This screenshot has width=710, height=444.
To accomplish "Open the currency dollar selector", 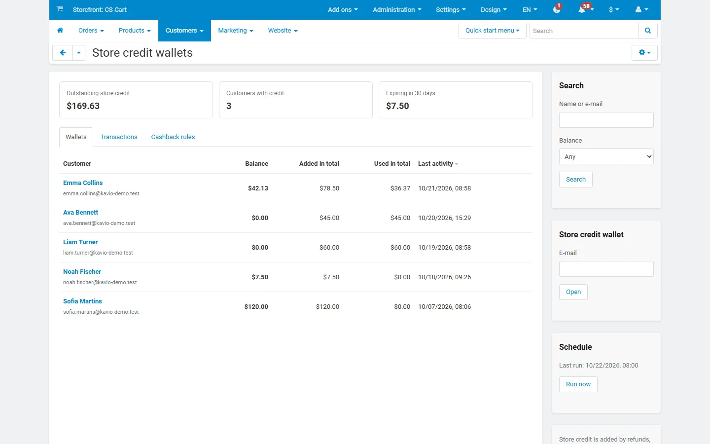I will tap(614, 9).
